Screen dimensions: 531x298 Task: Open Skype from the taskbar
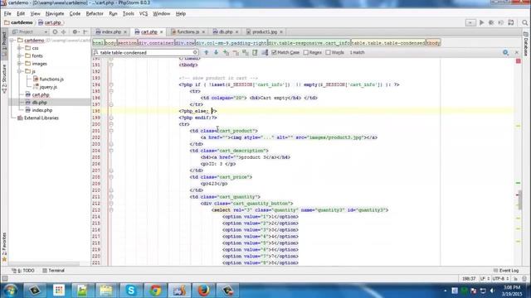[x=131, y=291]
